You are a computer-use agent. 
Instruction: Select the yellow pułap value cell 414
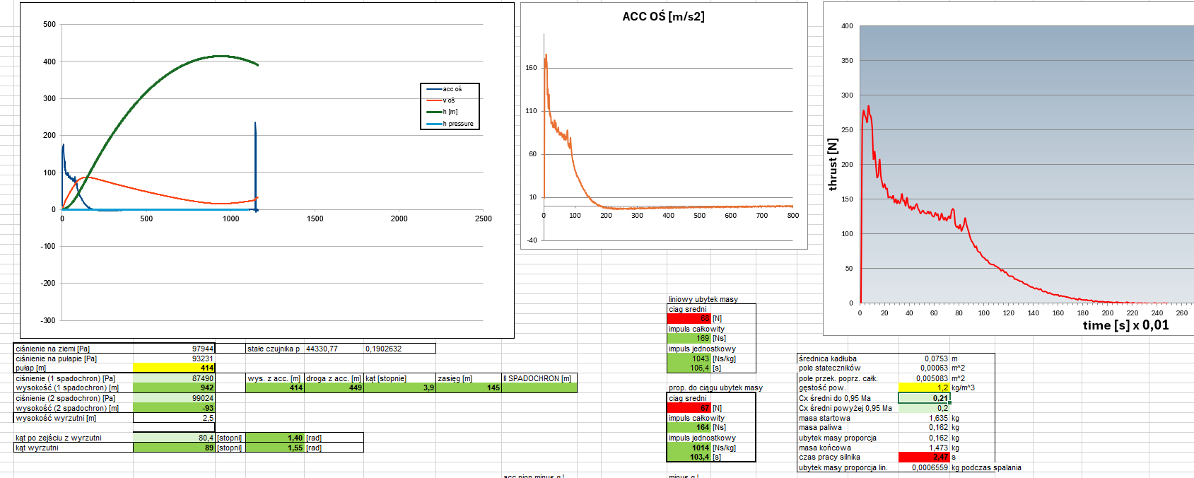point(174,368)
